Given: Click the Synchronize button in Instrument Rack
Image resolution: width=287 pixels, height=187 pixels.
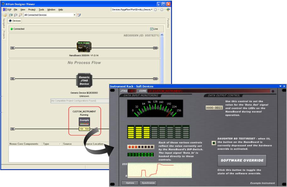Looking at the screenshot, I should pyautogui.click(x=148, y=183).
